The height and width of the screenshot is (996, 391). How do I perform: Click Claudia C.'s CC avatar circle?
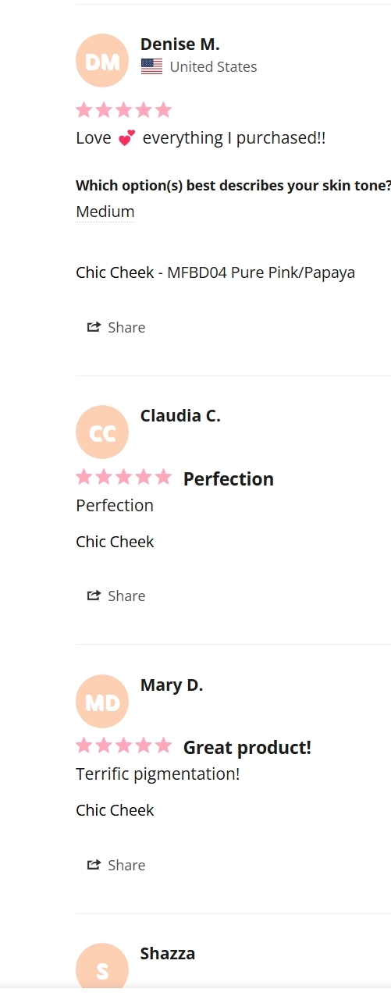click(x=102, y=432)
